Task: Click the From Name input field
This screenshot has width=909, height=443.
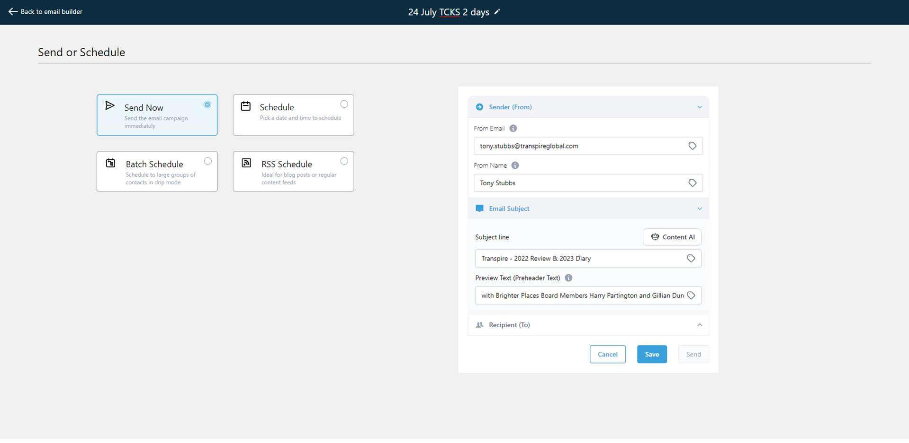Action: [x=588, y=183]
